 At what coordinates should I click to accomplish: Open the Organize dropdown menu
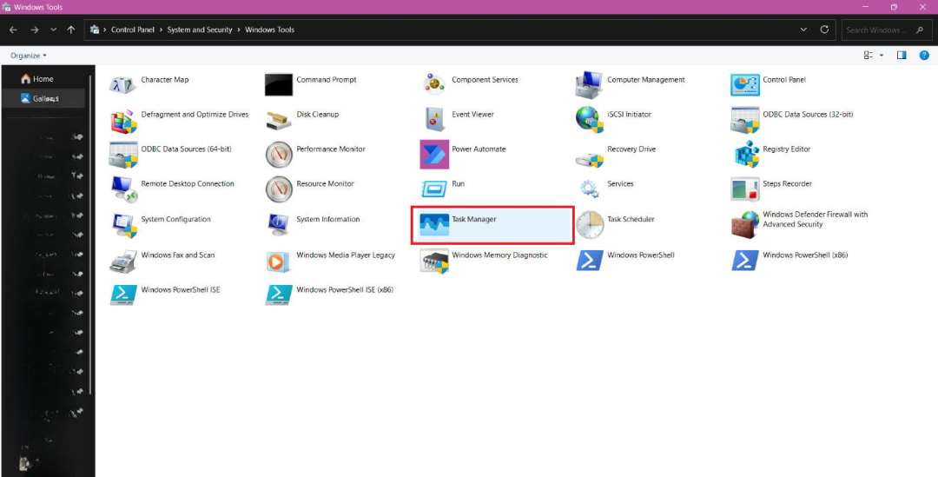28,56
